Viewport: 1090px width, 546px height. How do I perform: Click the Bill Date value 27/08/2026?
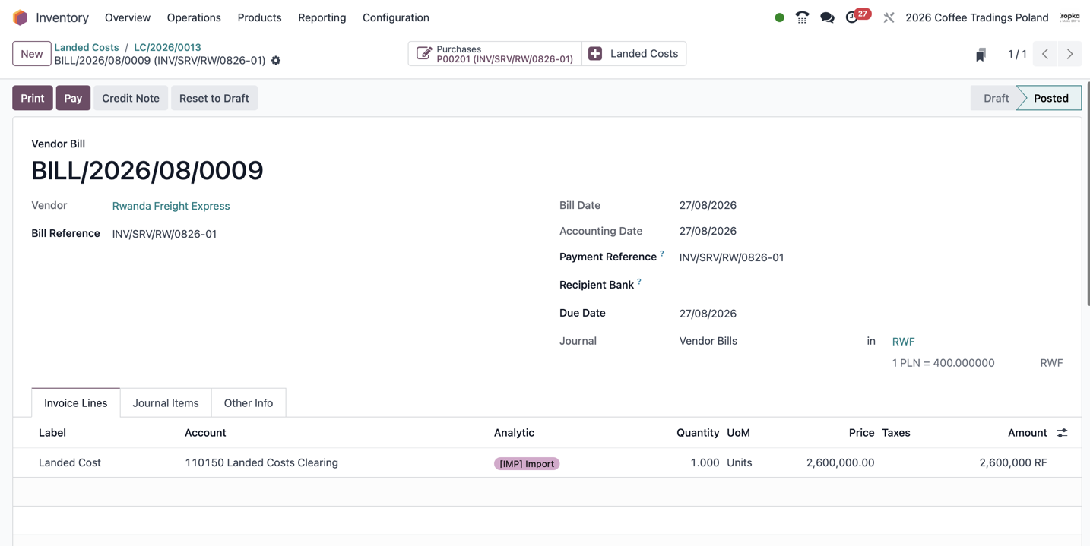[x=708, y=205]
